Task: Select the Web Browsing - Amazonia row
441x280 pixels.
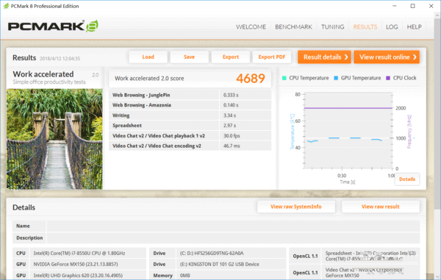Action: point(190,105)
